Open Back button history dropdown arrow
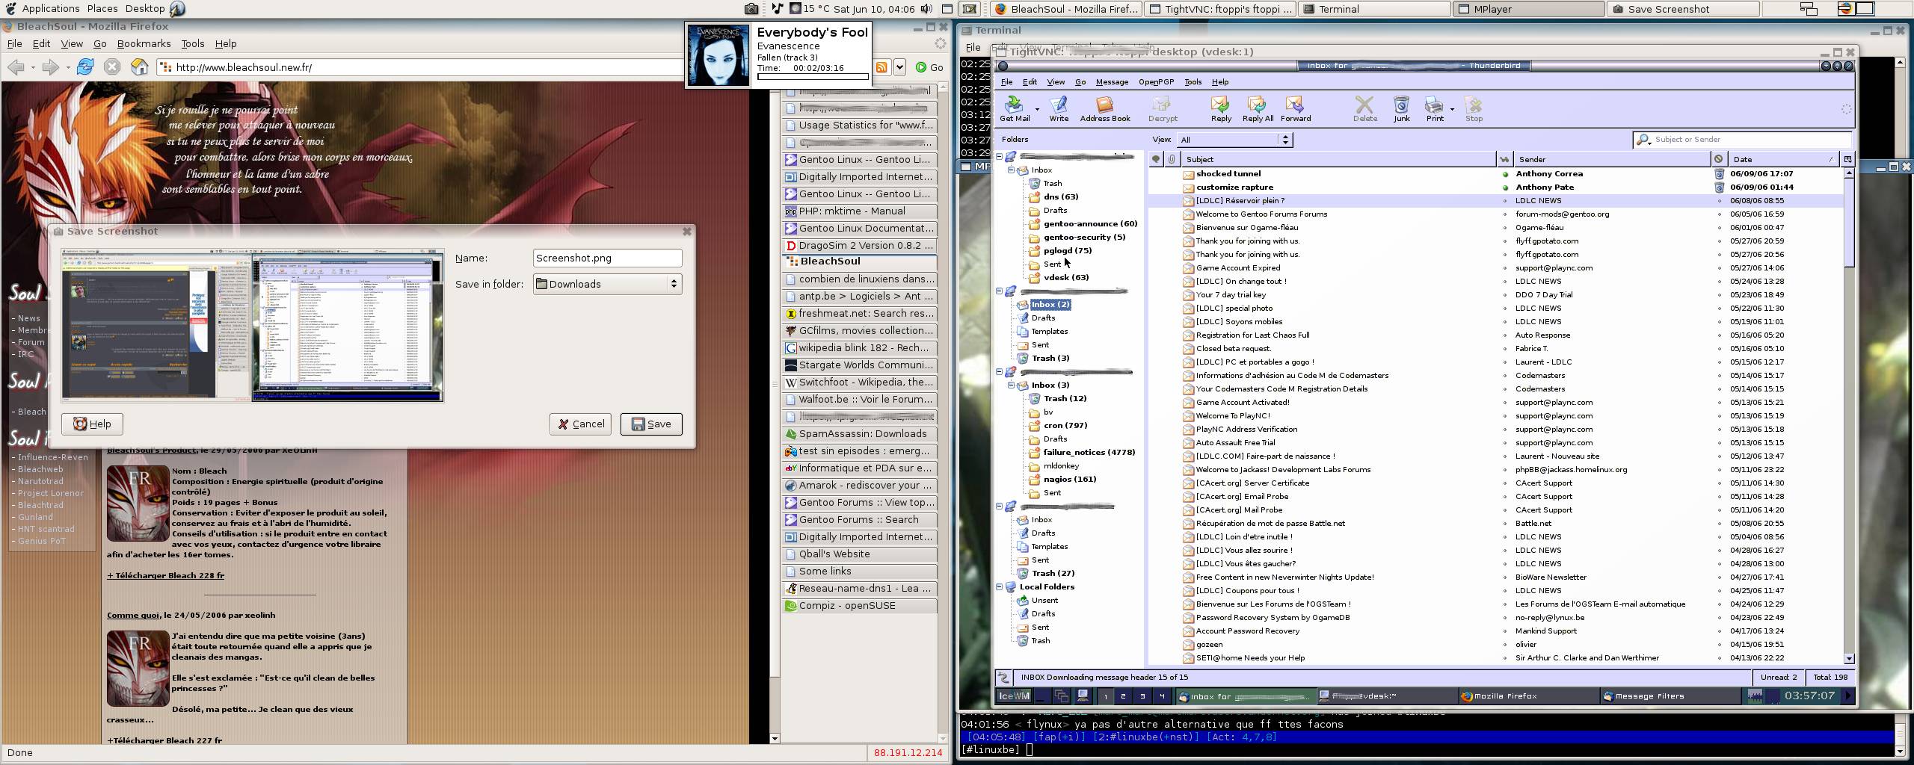The width and height of the screenshot is (1914, 765). pos(33,67)
